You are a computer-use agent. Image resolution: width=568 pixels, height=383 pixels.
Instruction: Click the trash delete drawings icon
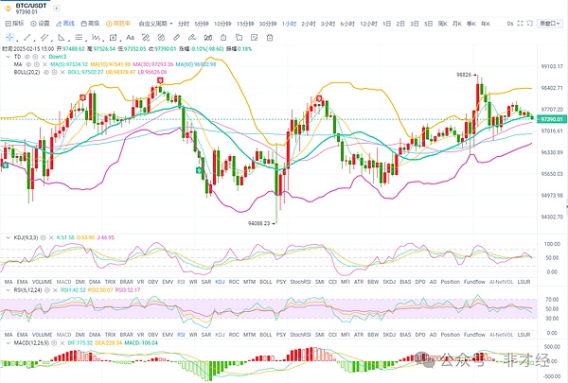(x=270, y=37)
